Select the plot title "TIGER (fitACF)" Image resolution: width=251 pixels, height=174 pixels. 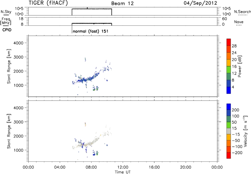click(48, 3)
